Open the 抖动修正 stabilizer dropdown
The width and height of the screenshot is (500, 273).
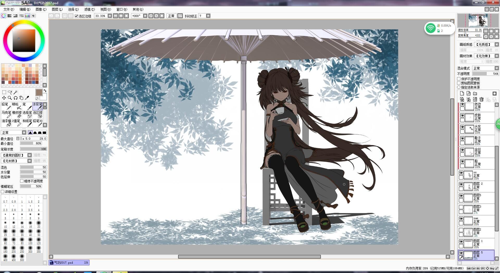(x=208, y=16)
